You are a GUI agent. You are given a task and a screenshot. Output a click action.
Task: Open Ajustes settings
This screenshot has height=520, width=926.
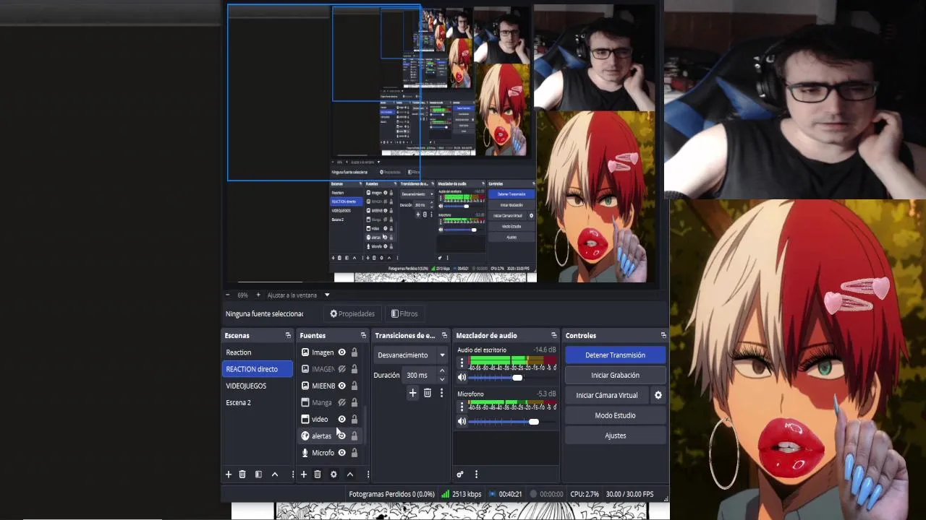615,435
